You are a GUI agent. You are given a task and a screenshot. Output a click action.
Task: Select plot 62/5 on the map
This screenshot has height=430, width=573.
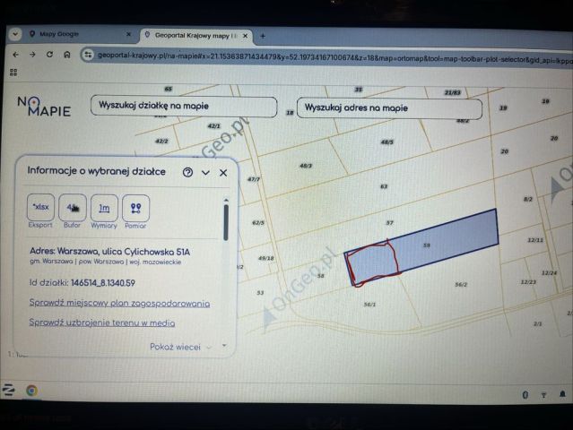coord(258,223)
